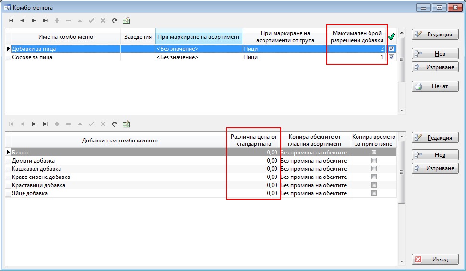Click upper Редакция button for combo menus
Screen dimensions: 466x271
click(x=435, y=35)
